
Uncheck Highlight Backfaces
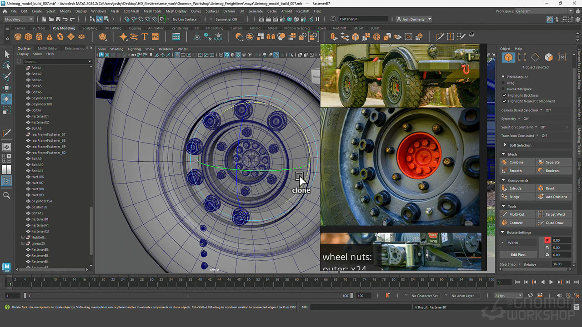point(504,95)
